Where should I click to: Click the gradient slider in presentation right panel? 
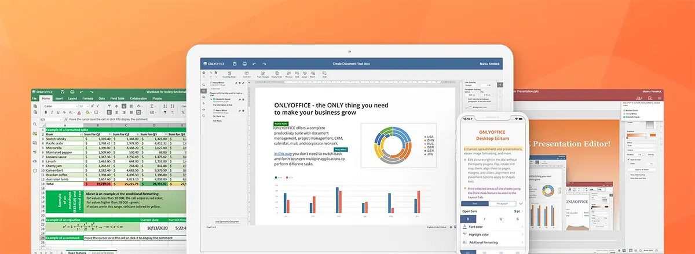[637, 135]
